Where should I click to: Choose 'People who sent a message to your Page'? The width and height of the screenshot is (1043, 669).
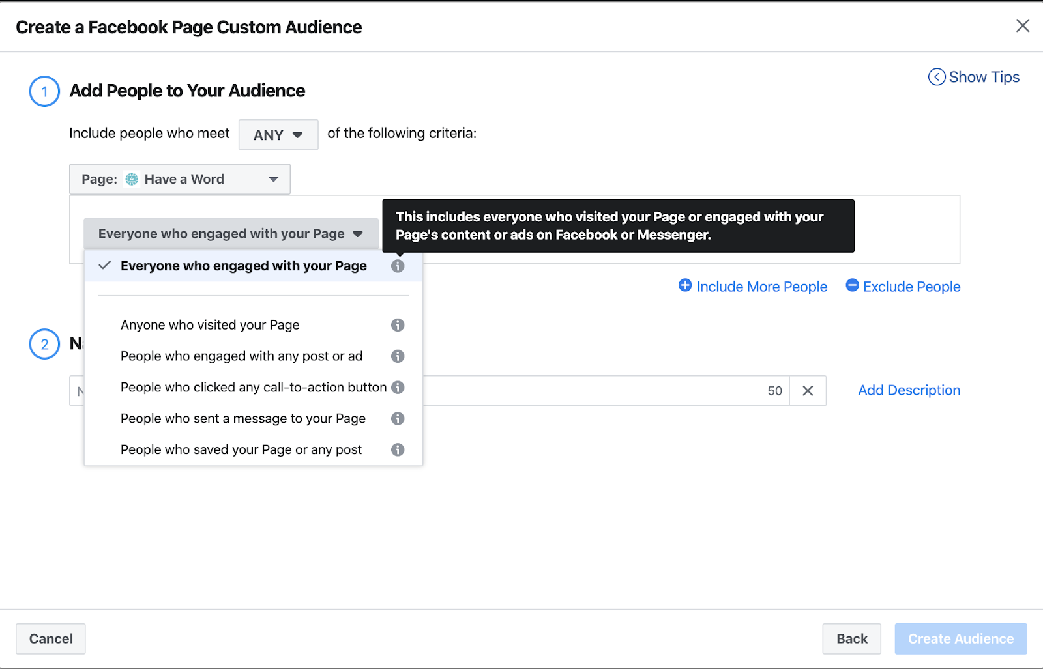click(242, 419)
